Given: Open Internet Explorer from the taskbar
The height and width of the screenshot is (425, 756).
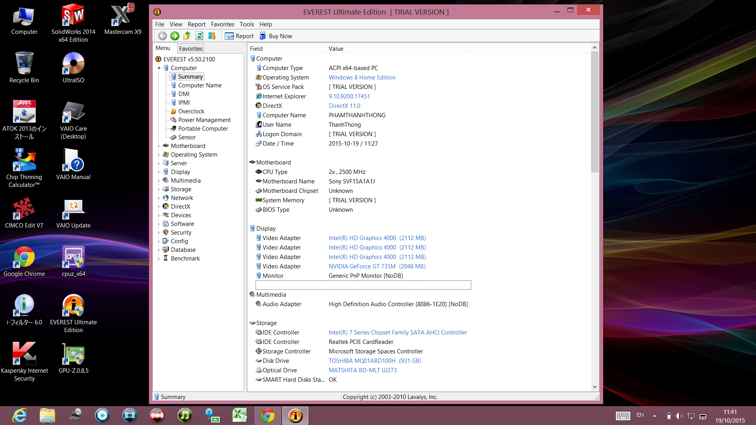Looking at the screenshot, I should [20, 416].
